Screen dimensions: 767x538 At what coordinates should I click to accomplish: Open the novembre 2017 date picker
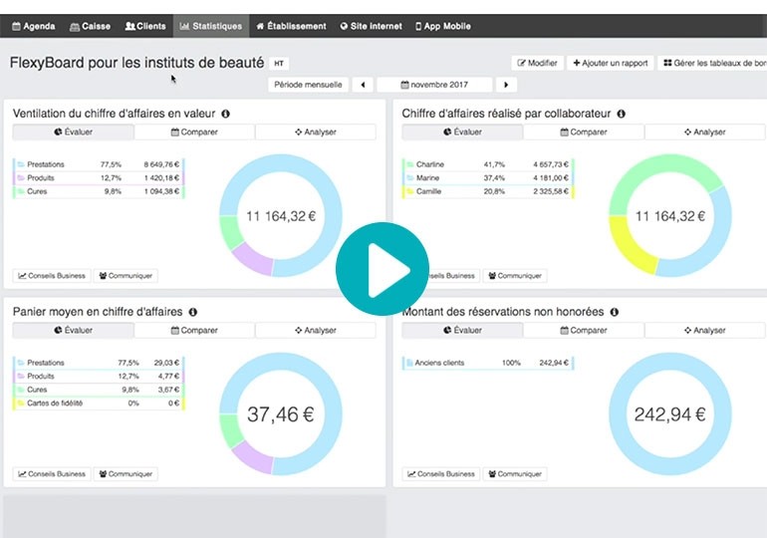[434, 86]
